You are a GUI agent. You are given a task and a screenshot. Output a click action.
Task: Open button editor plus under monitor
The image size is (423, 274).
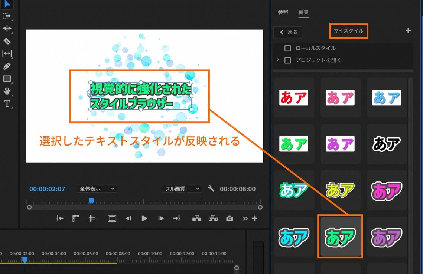point(254,218)
